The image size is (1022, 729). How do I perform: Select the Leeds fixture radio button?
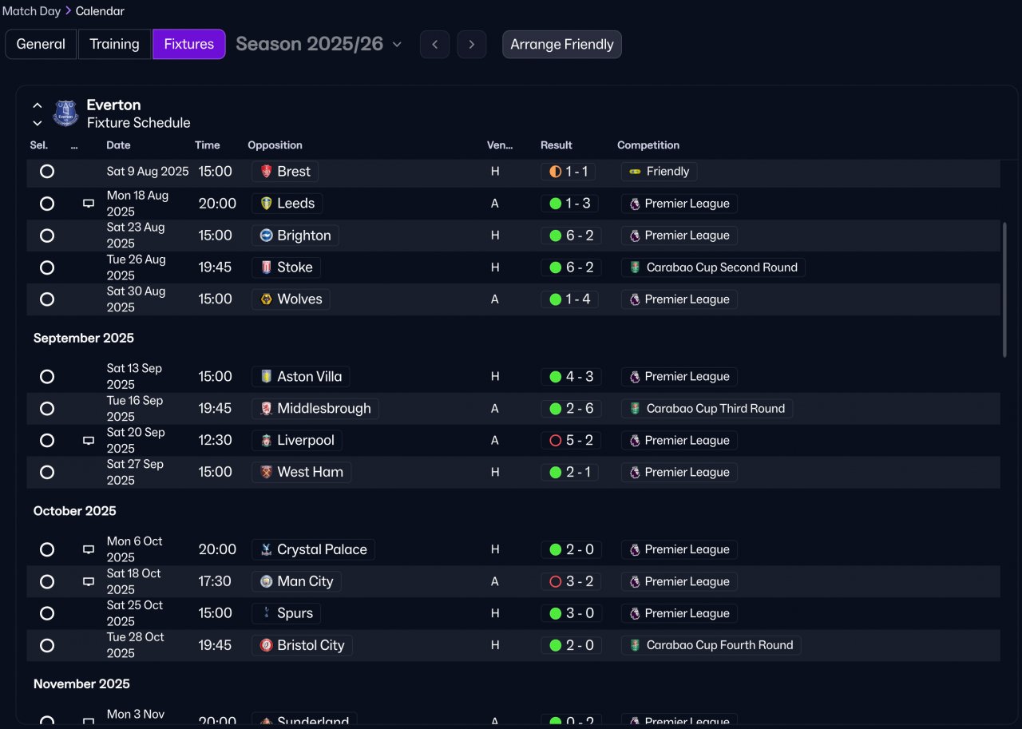[x=47, y=204]
